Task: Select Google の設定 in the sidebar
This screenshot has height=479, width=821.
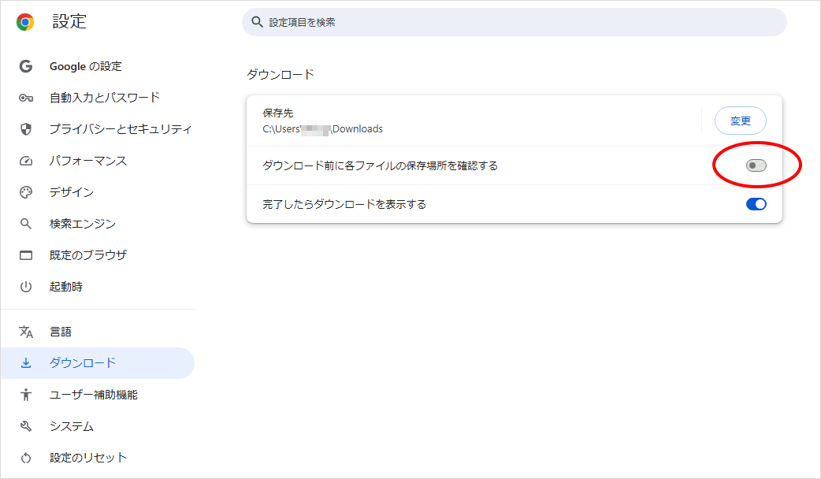Action: pos(86,66)
